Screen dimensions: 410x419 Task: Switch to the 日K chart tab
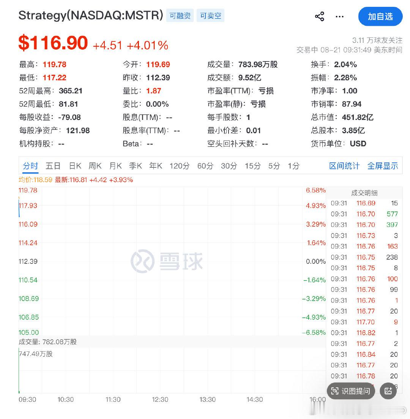point(75,166)
